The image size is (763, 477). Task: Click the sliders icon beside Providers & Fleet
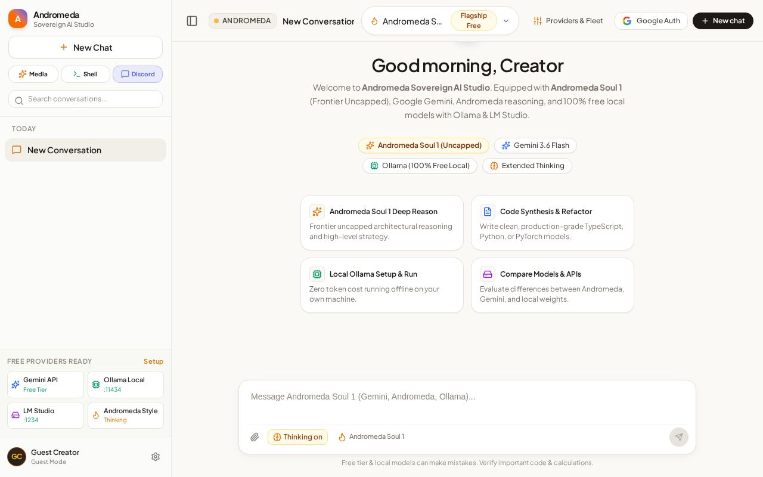tap(538, 21)
